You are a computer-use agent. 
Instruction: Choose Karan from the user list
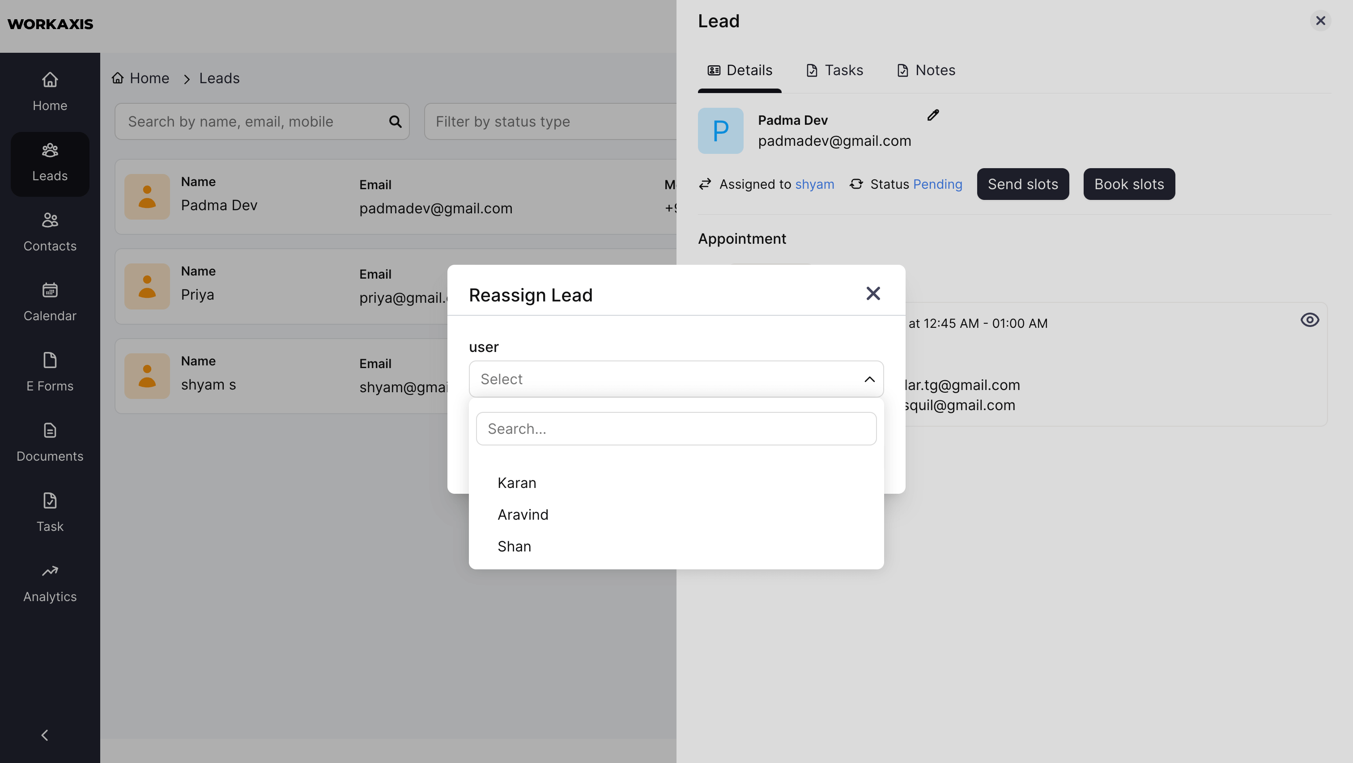[517, 483]
